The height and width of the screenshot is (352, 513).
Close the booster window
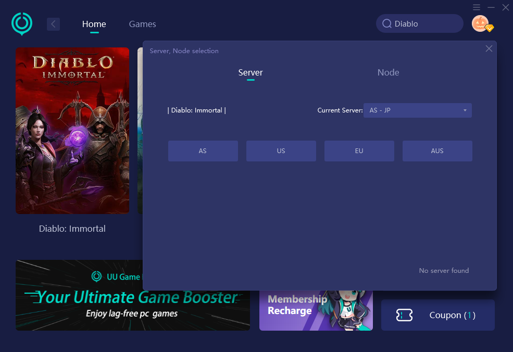click(x=506, y=7)
